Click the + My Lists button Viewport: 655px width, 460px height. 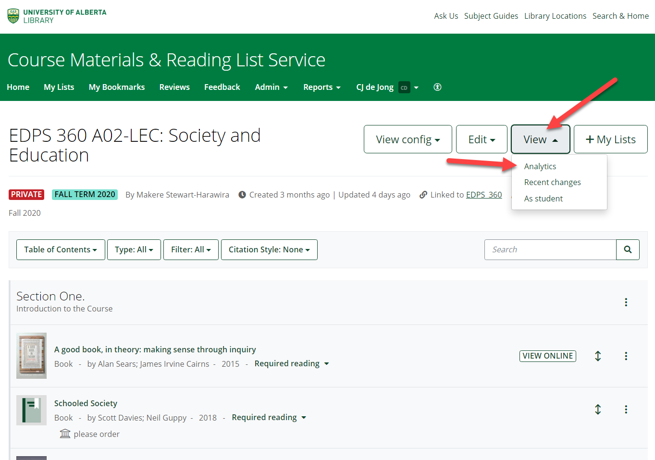tap(611, 139)
